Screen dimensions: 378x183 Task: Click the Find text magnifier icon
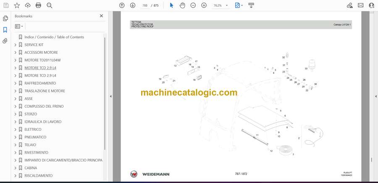[x=50, y=5]
